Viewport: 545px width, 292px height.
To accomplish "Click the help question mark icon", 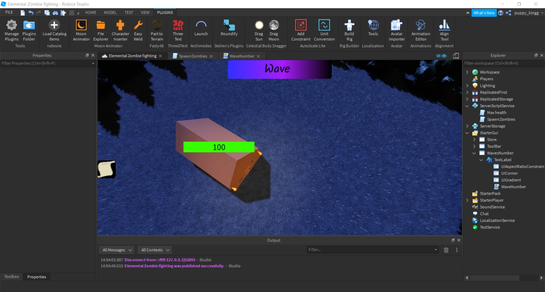I will (501, 13).
